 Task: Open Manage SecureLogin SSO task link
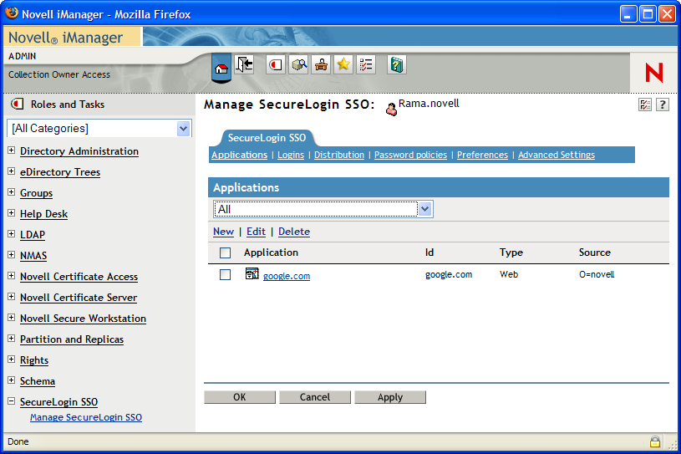[x=86, y=417]
